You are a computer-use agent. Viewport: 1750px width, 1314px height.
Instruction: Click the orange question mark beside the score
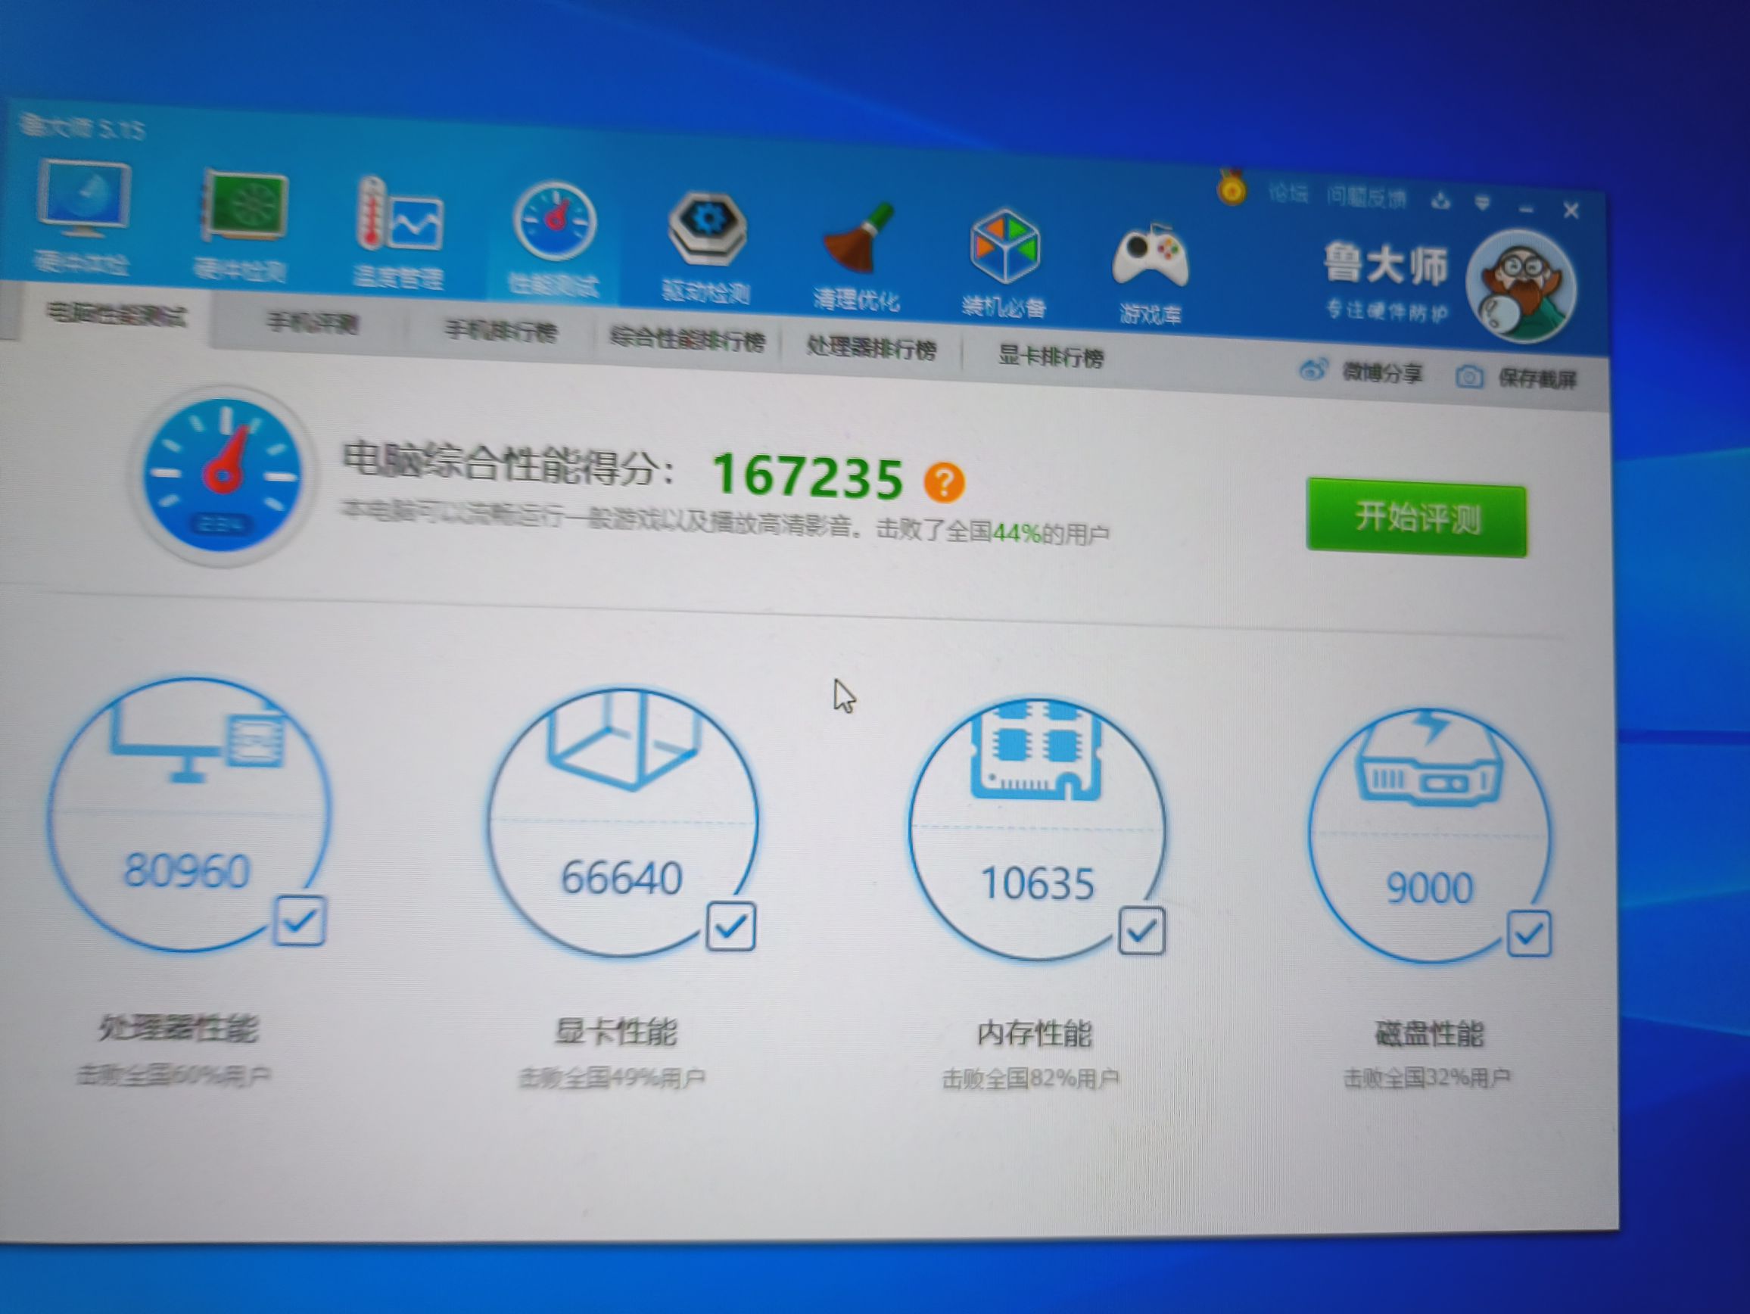coord(944,481)
